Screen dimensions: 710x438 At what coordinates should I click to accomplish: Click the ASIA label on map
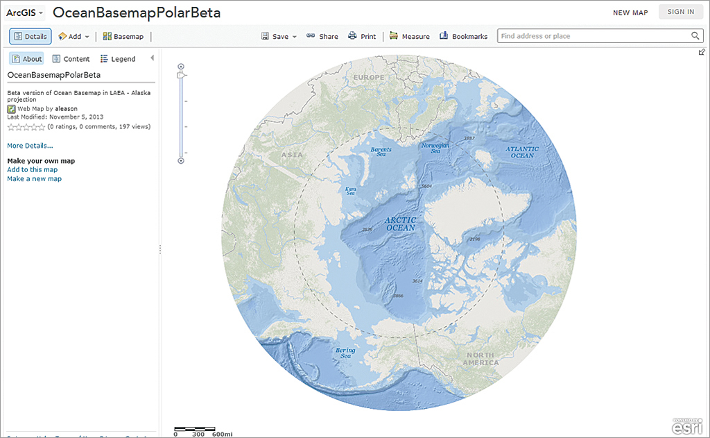click(292, 155)
